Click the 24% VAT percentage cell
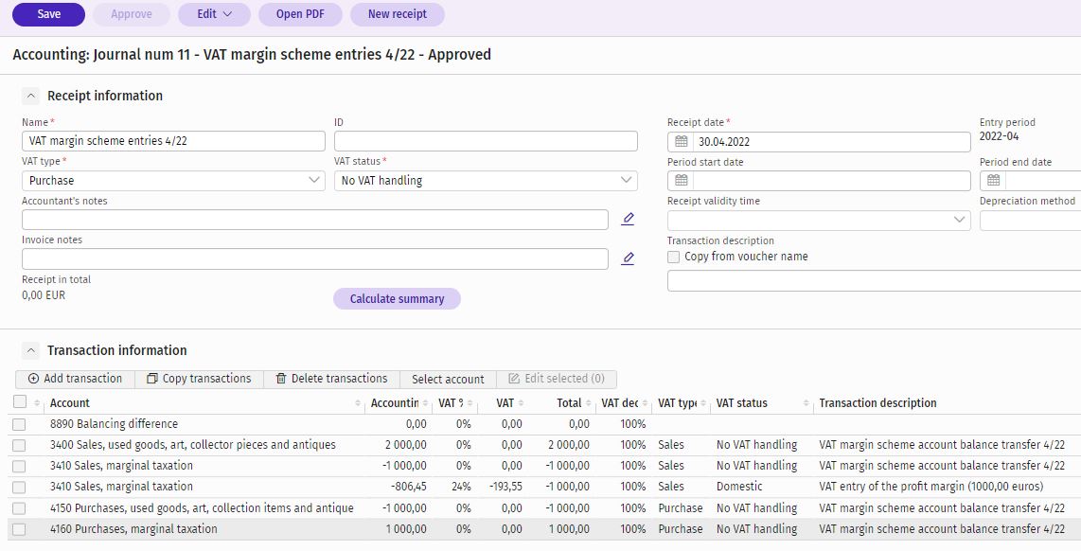 tap(461, 487)
